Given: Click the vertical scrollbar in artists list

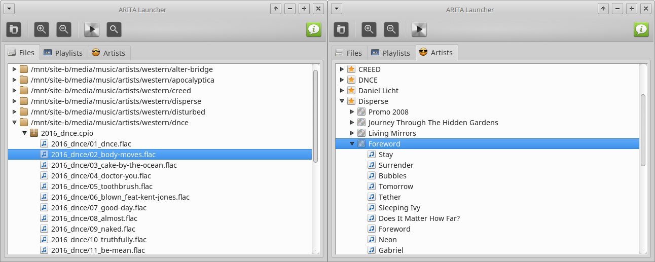Looking at the screenshot, I should pos(643,130).
